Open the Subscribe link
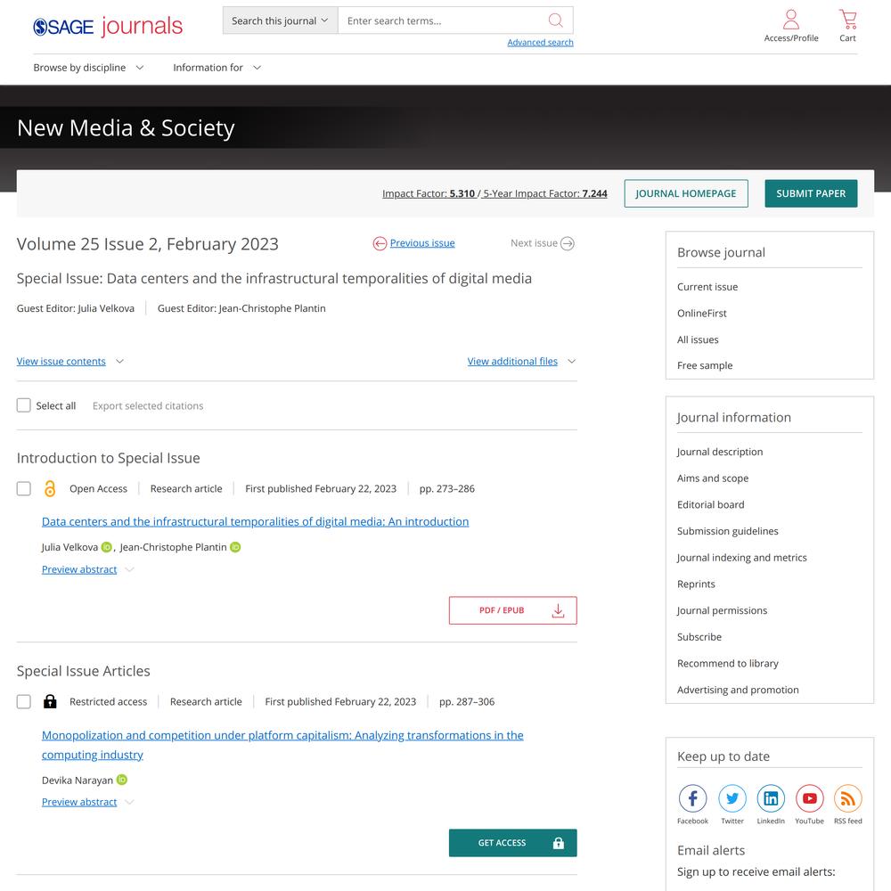The image size is (891, 891). coord(699,637)
